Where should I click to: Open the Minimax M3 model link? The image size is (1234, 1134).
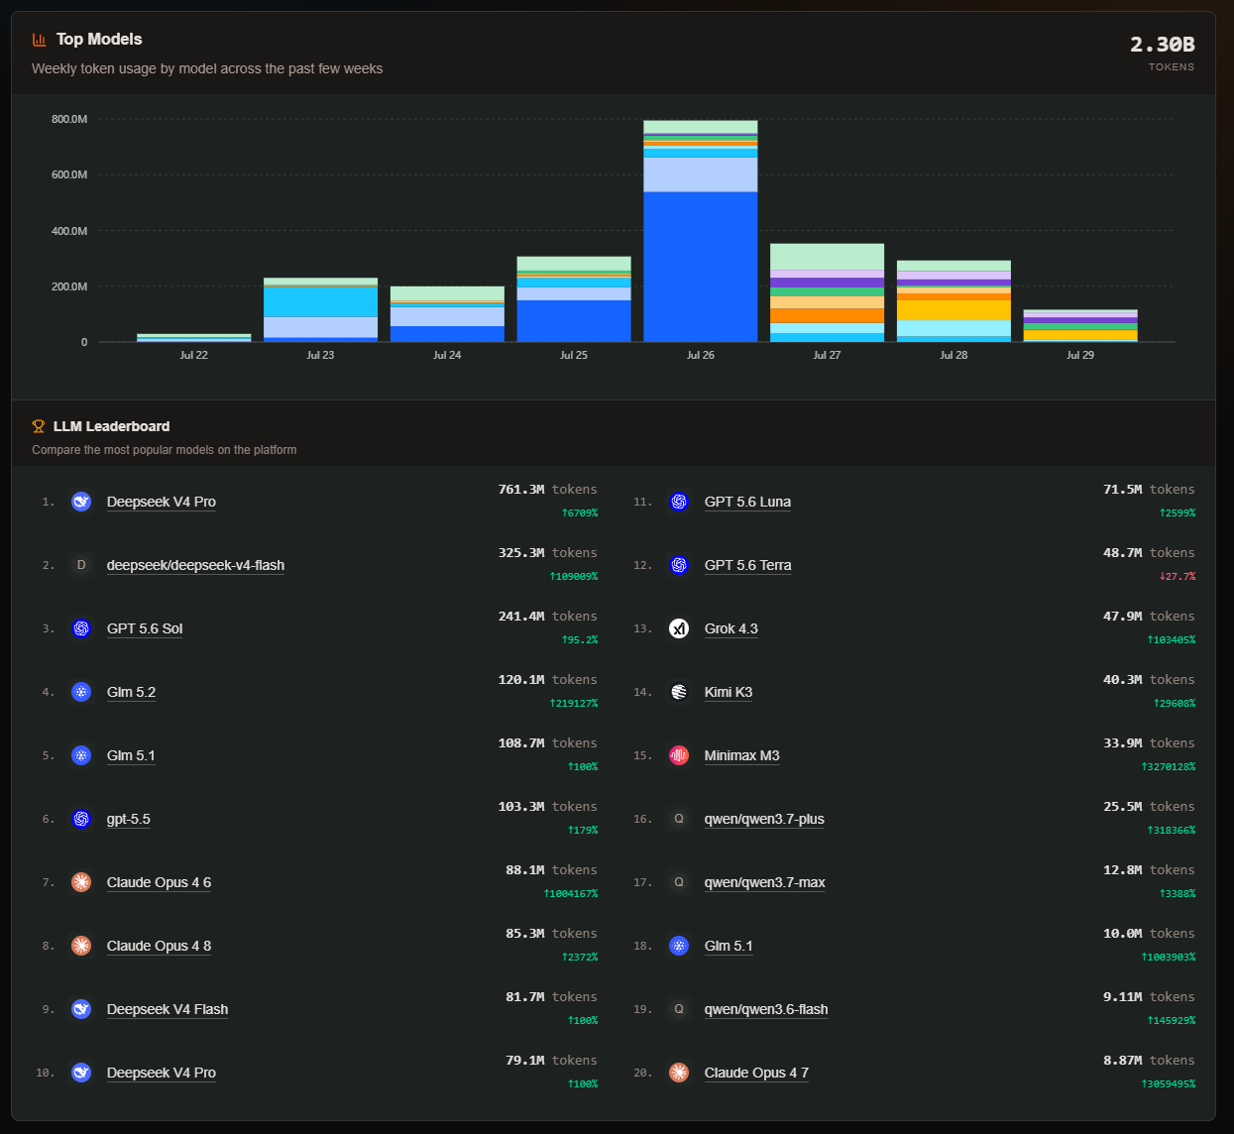click(742, 755)
